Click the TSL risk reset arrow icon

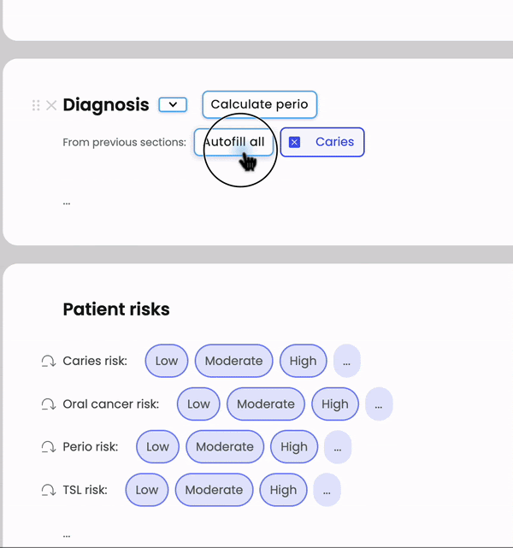pos(48,490)
